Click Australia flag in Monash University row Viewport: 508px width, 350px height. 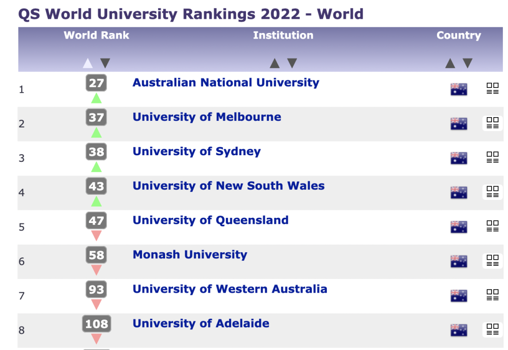[459, 261]
